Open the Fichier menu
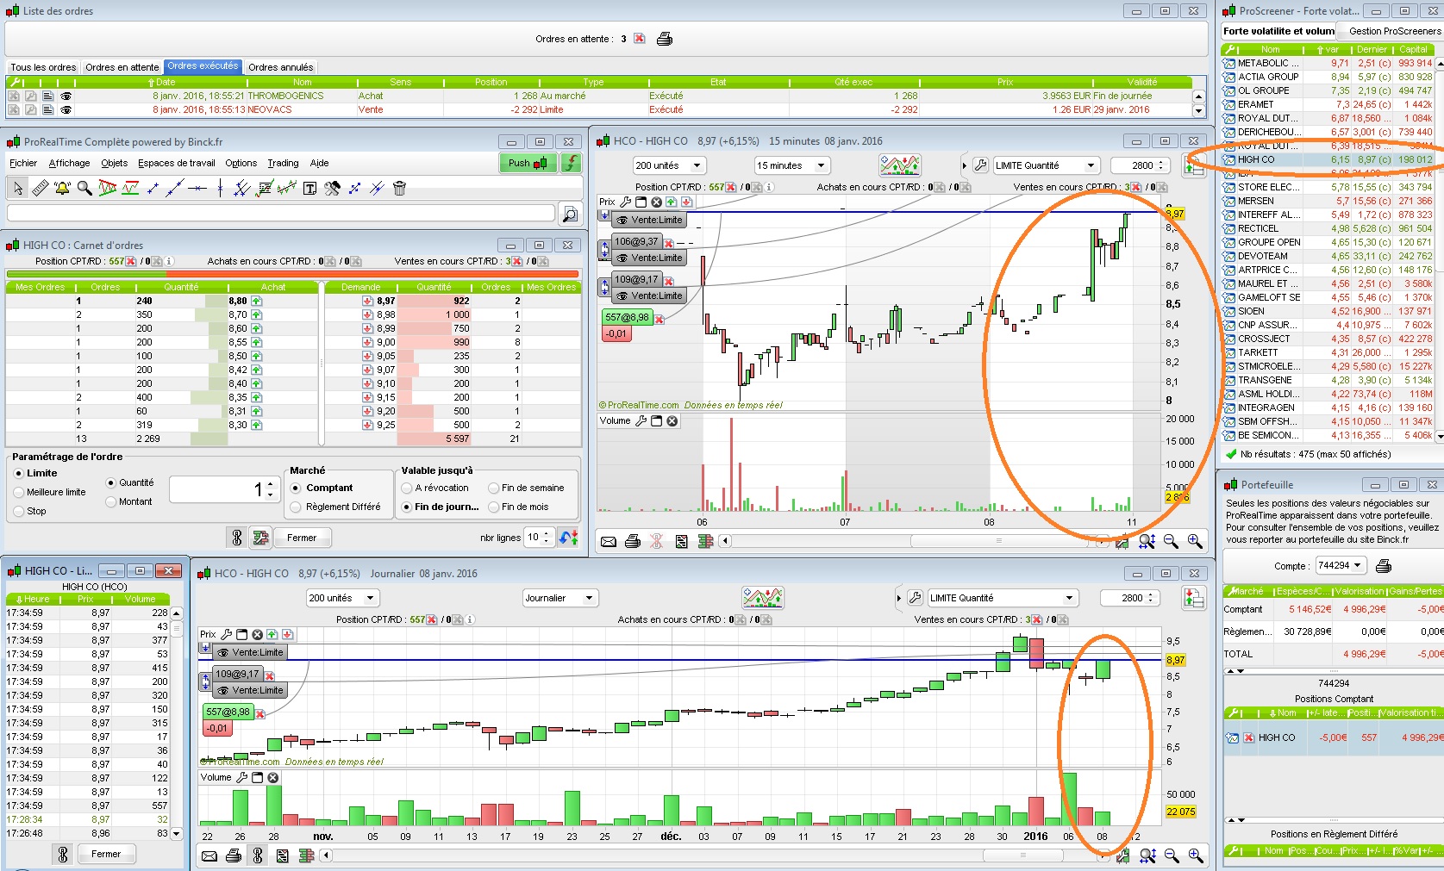This screenshot has height=871, width=1444. pos(23,163)
